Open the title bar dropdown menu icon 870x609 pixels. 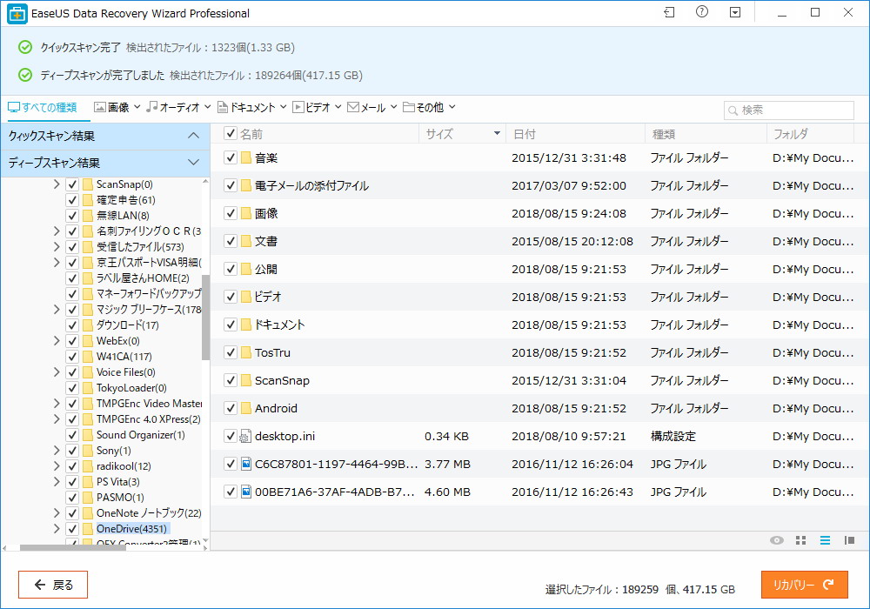735,12
